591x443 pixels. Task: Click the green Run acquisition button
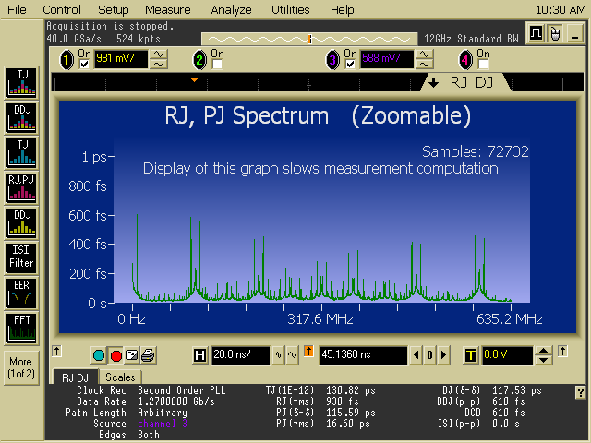(x=100, y=355)
